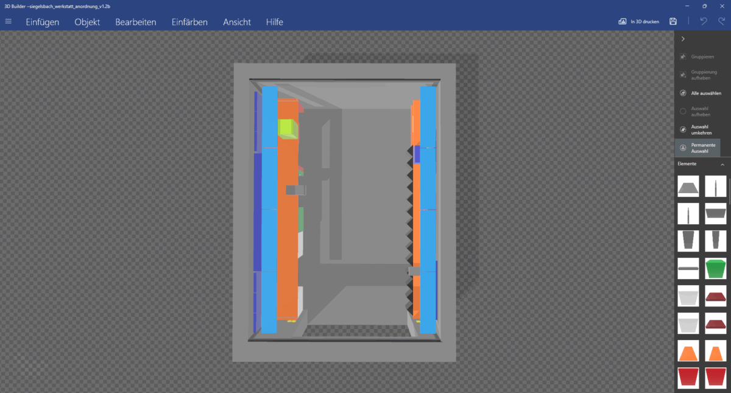Collapse the Elemente section
Image resolution: width=731 pixels, height=393 pixels.
pyautogui.click(x=722, y=165)
